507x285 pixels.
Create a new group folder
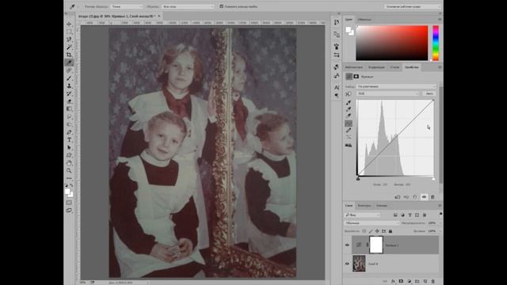[x=417, y=282]
